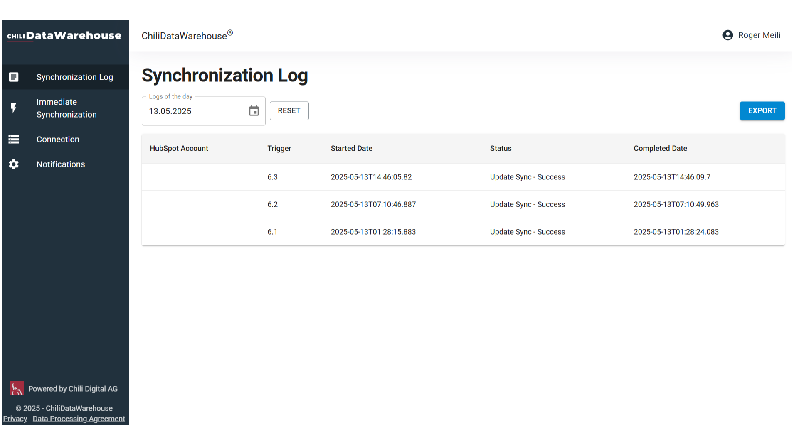Click the Roger Meili account name
This screenshot has height=446, width=794.
[x=759, y=35]
